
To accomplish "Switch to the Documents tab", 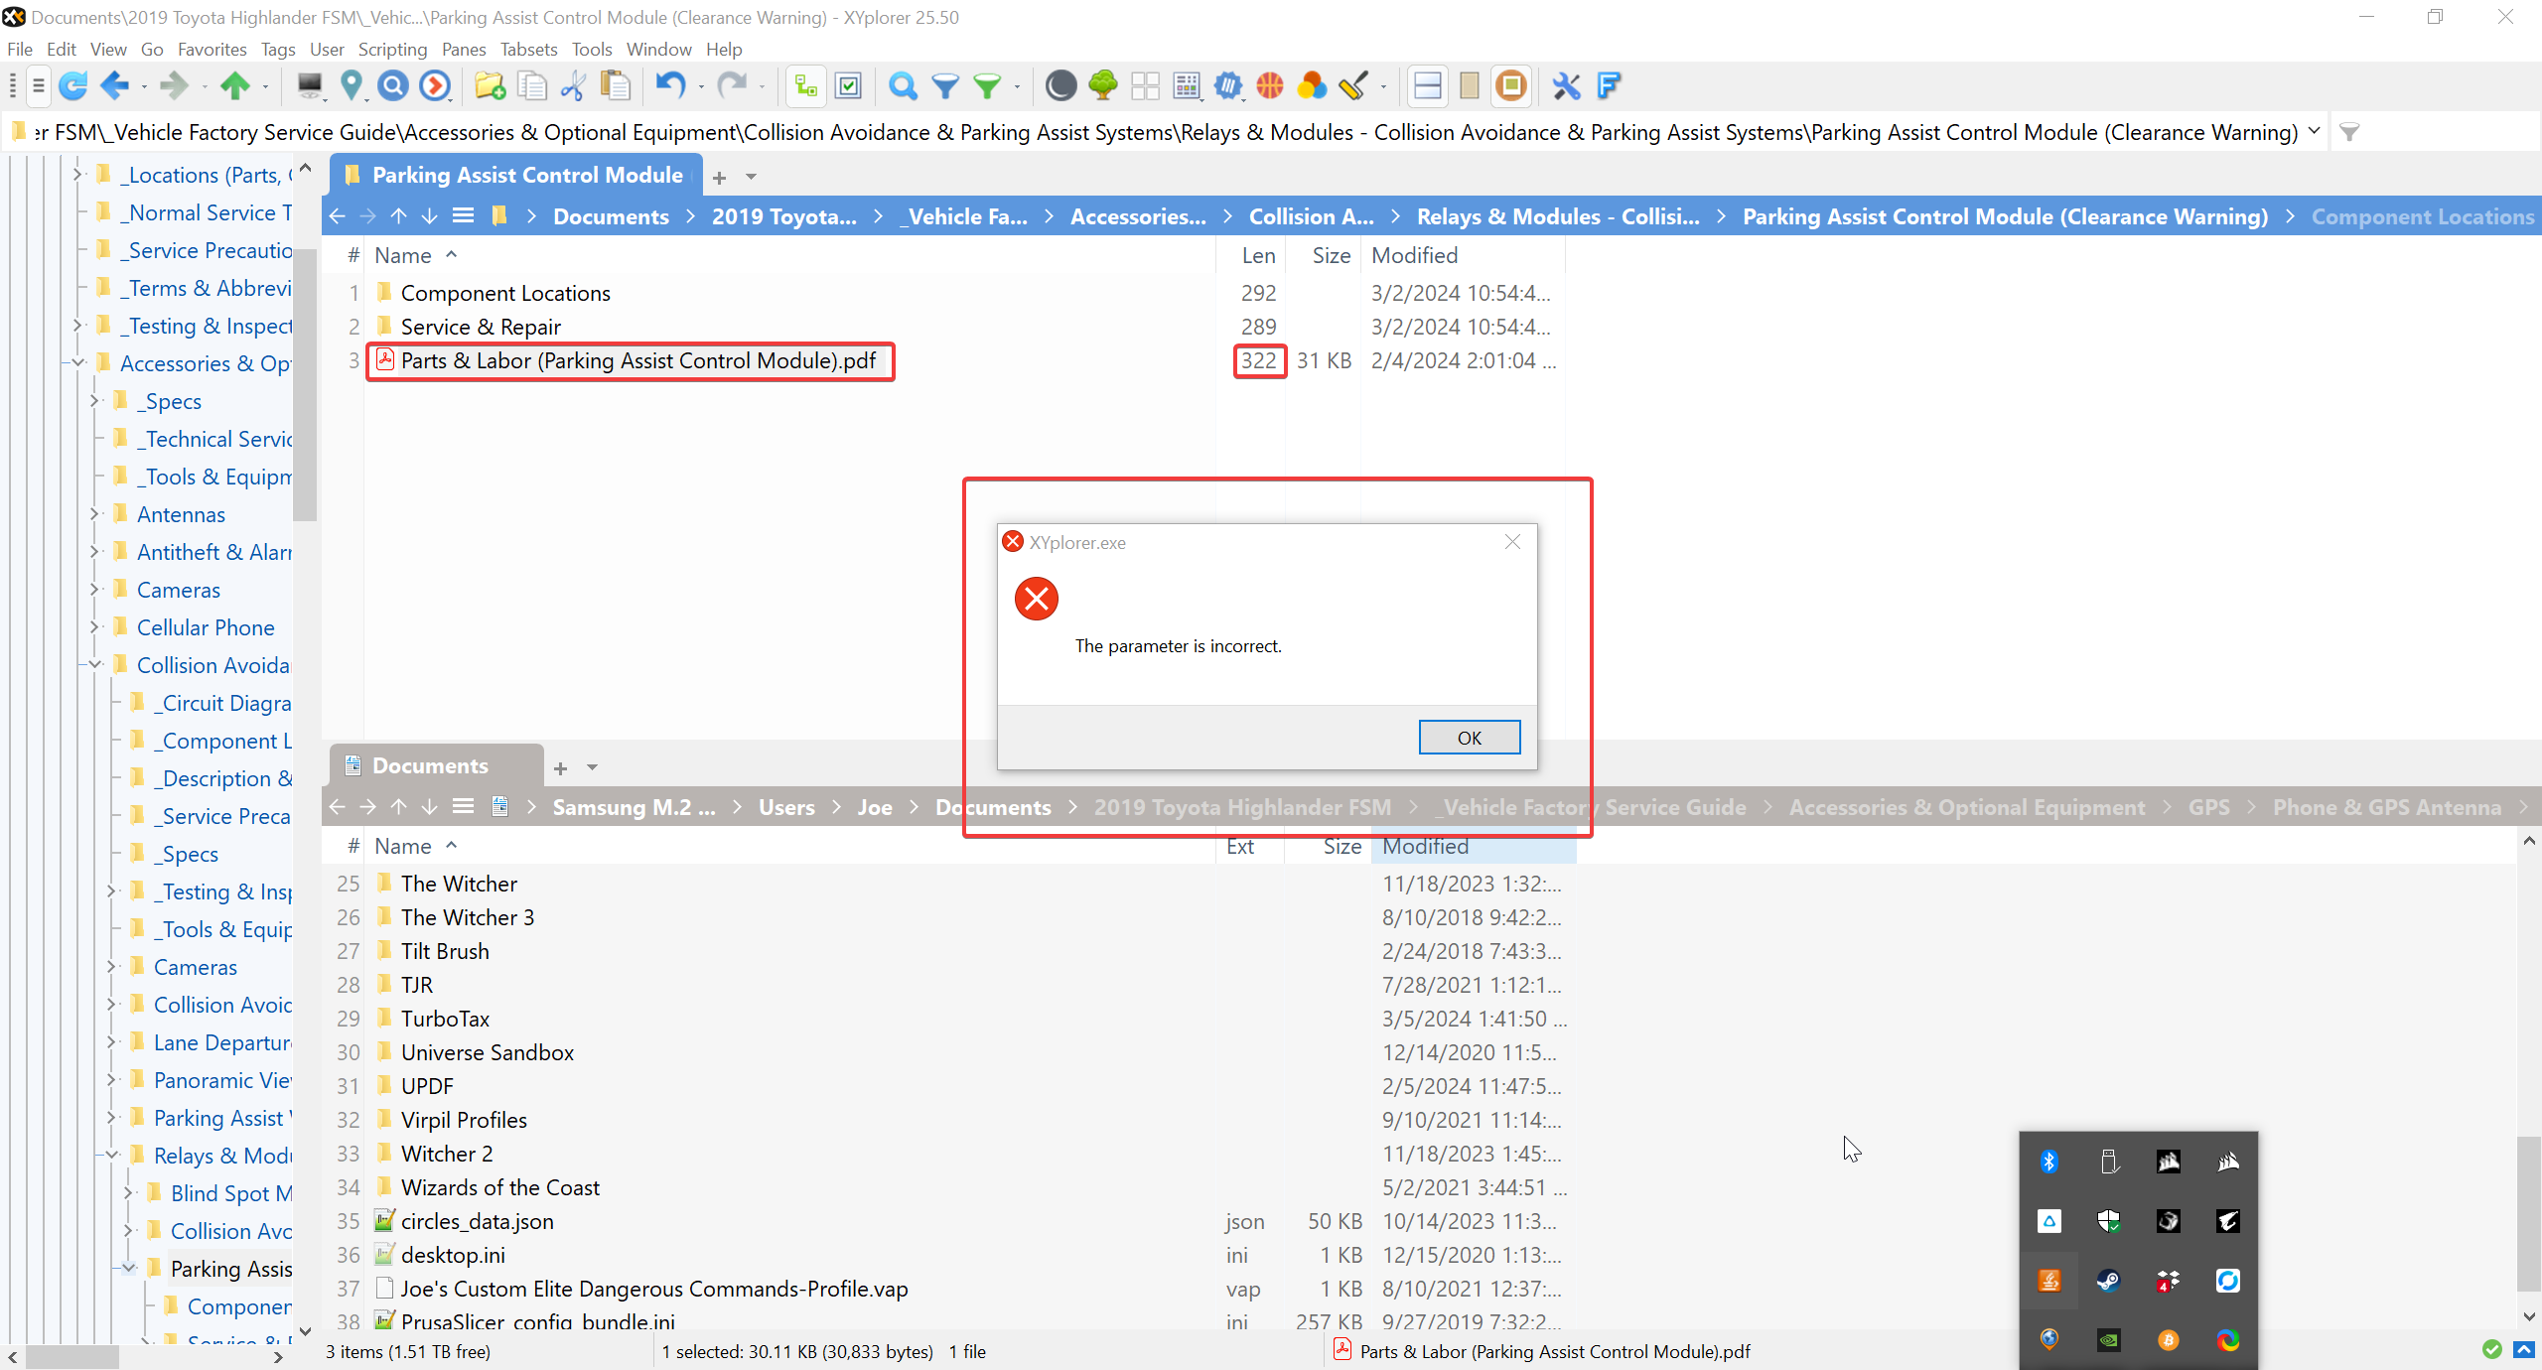I will coord(430,766).
